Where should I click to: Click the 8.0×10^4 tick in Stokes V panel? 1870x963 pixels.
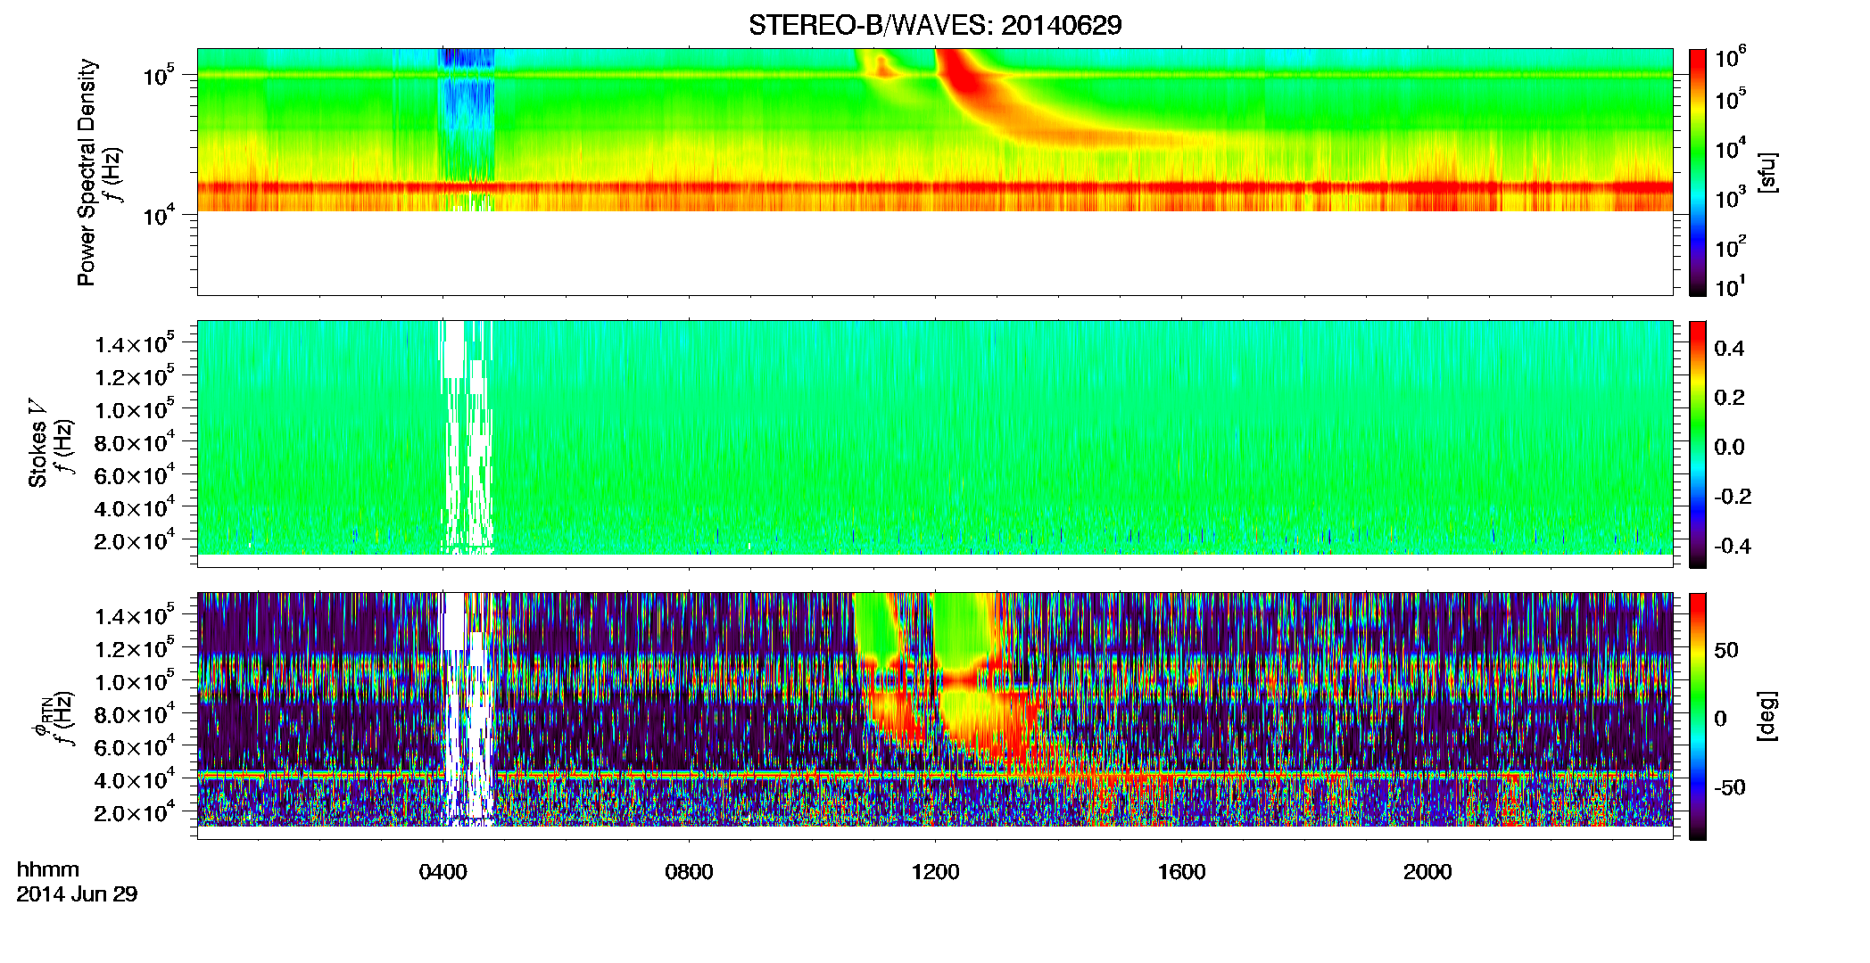coord(136,441)
